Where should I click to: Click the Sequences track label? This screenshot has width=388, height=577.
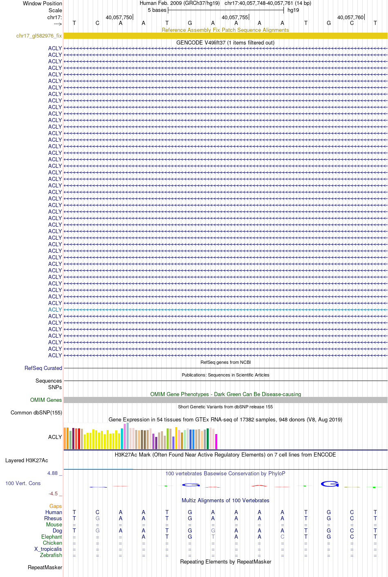(x=49, y=381)
